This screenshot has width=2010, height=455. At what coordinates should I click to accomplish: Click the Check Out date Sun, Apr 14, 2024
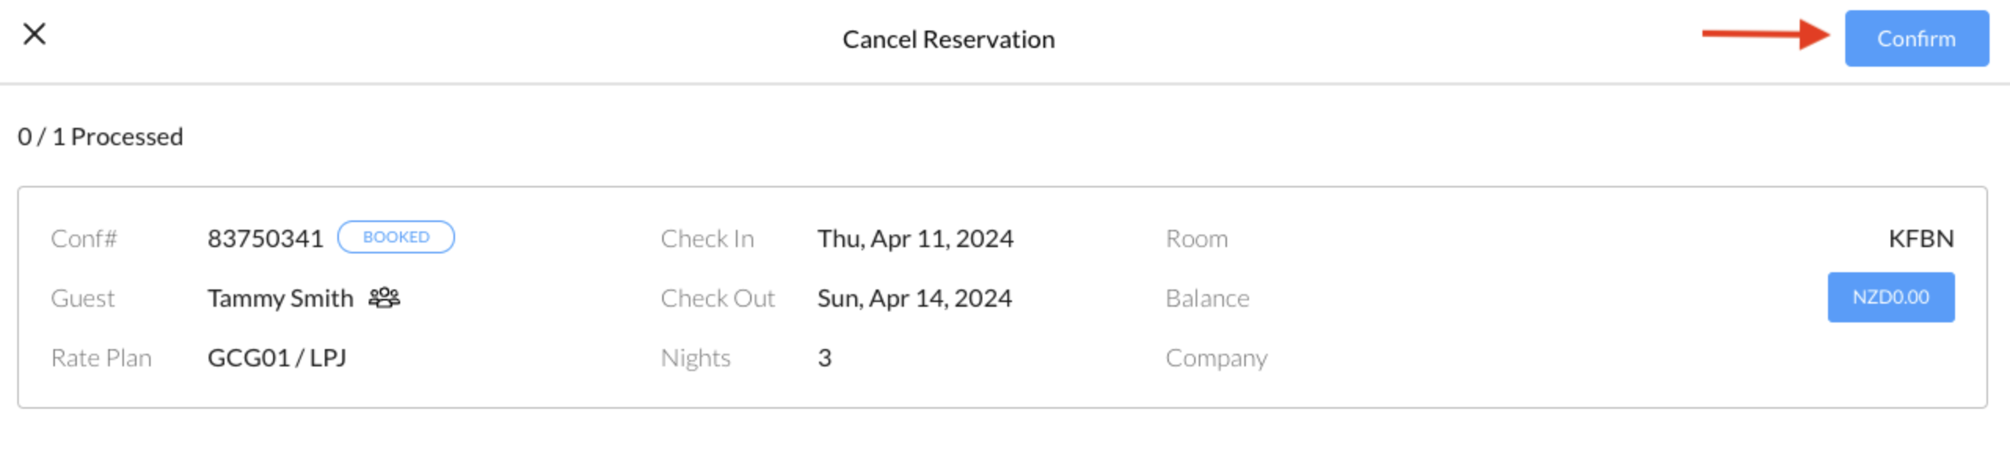(914, 297)
